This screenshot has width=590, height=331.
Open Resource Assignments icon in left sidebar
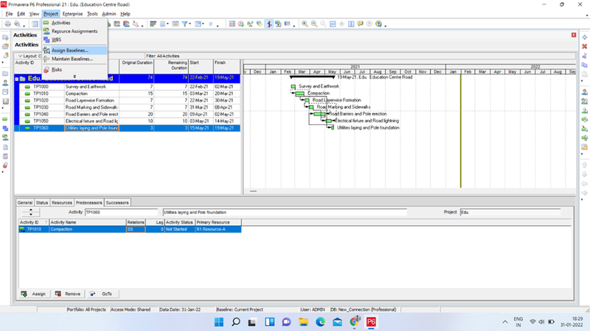[5, 138]
